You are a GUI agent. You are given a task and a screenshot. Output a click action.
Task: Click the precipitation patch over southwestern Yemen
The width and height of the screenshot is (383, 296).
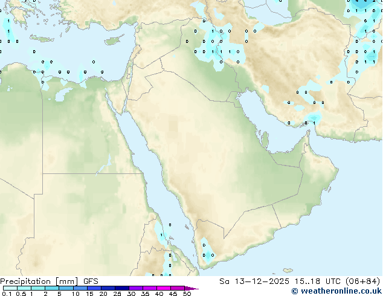[x=208, y=251]
